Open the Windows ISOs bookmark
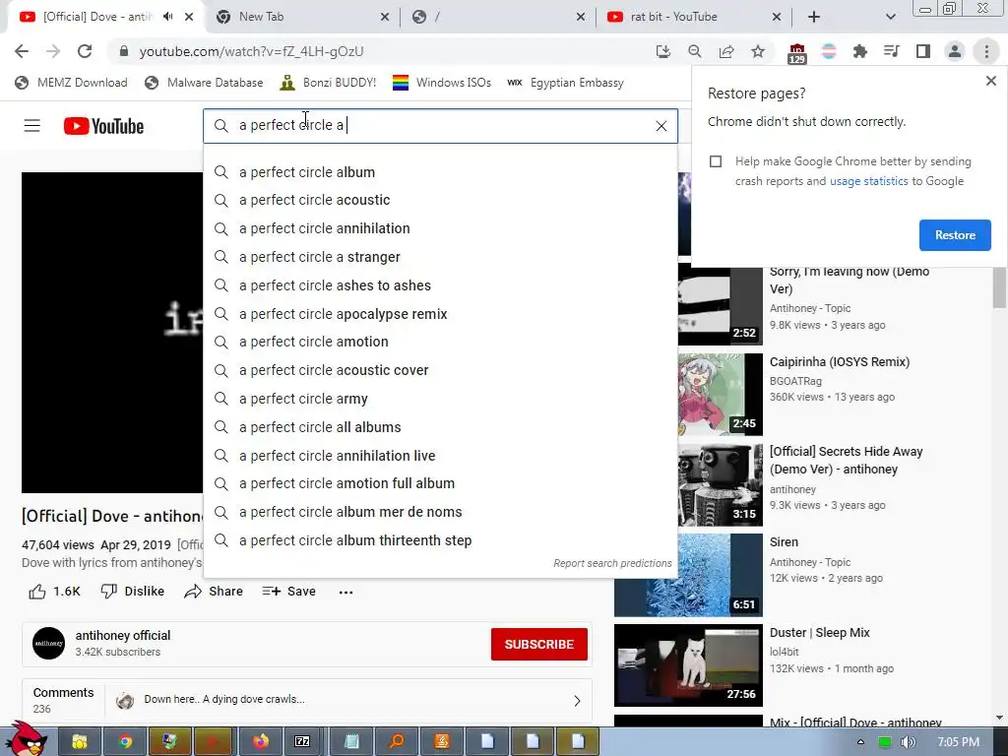 (x=442, y=83)
